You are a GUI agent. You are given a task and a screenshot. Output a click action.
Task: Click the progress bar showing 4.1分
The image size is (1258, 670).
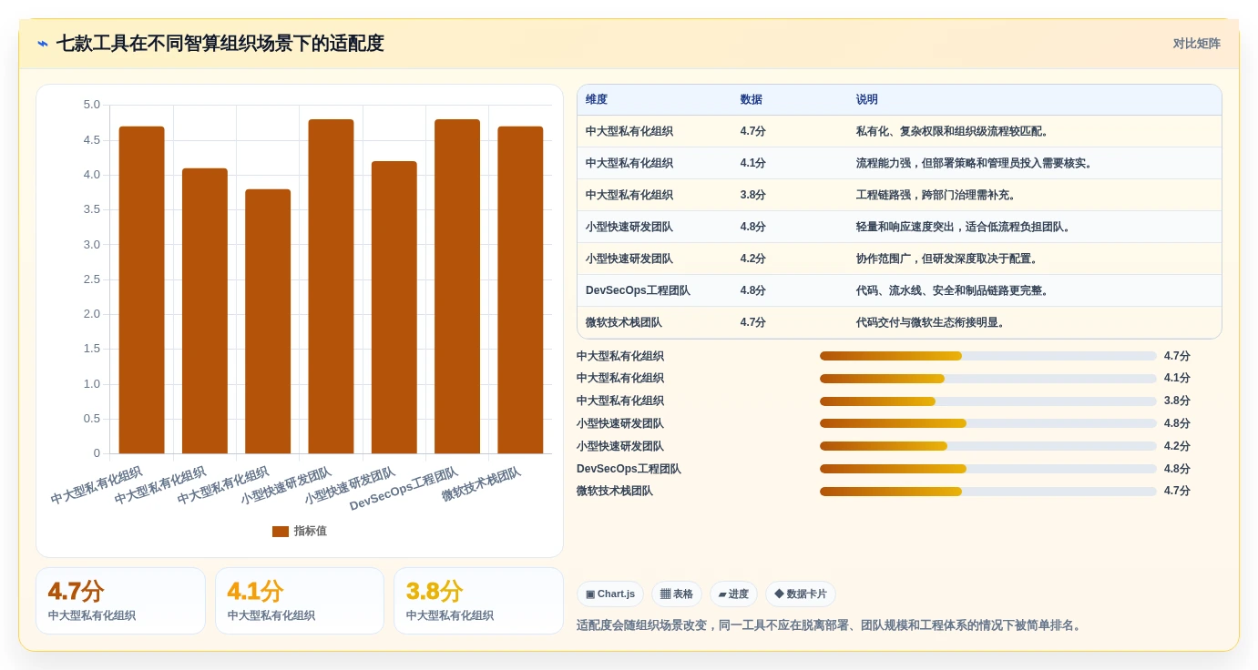tap(988, 379)
